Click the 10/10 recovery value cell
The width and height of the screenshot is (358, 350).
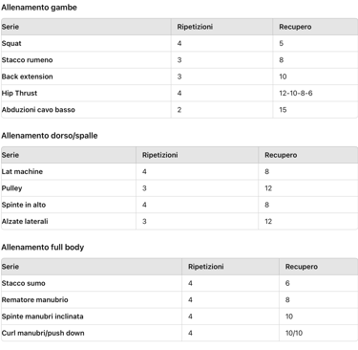click(318, 333)
